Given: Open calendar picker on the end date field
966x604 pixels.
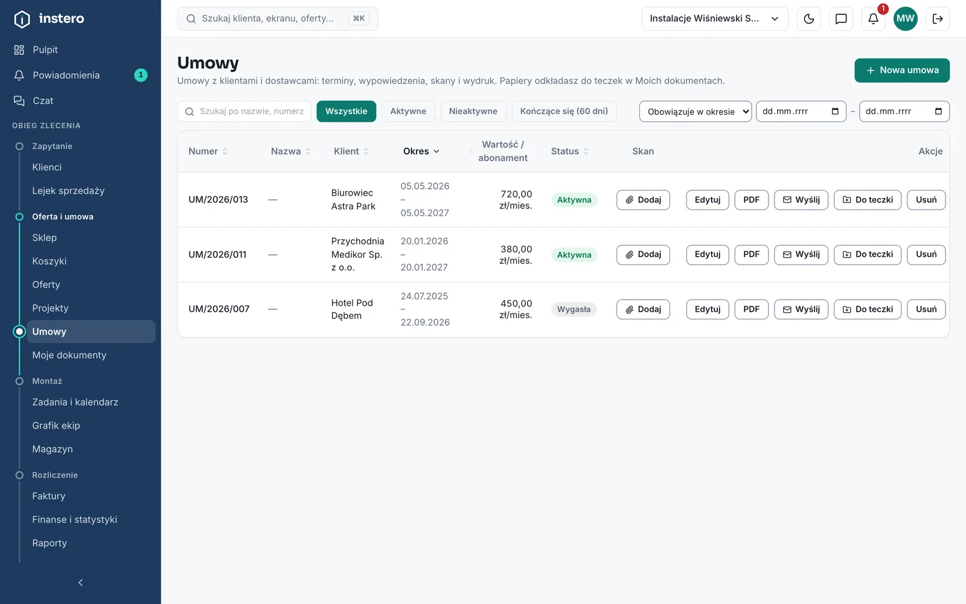Looking at the screenshot, I should click(938, 111).
